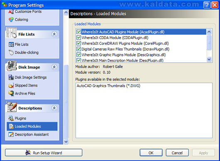Click AutoCAD Graphics Thumbnails (*.DWG) entry
The height and width of the screenshot is (161, 220).
point(108,86)
